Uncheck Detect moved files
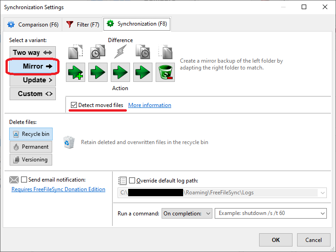336x252 pixels. [x=74, y=105]
